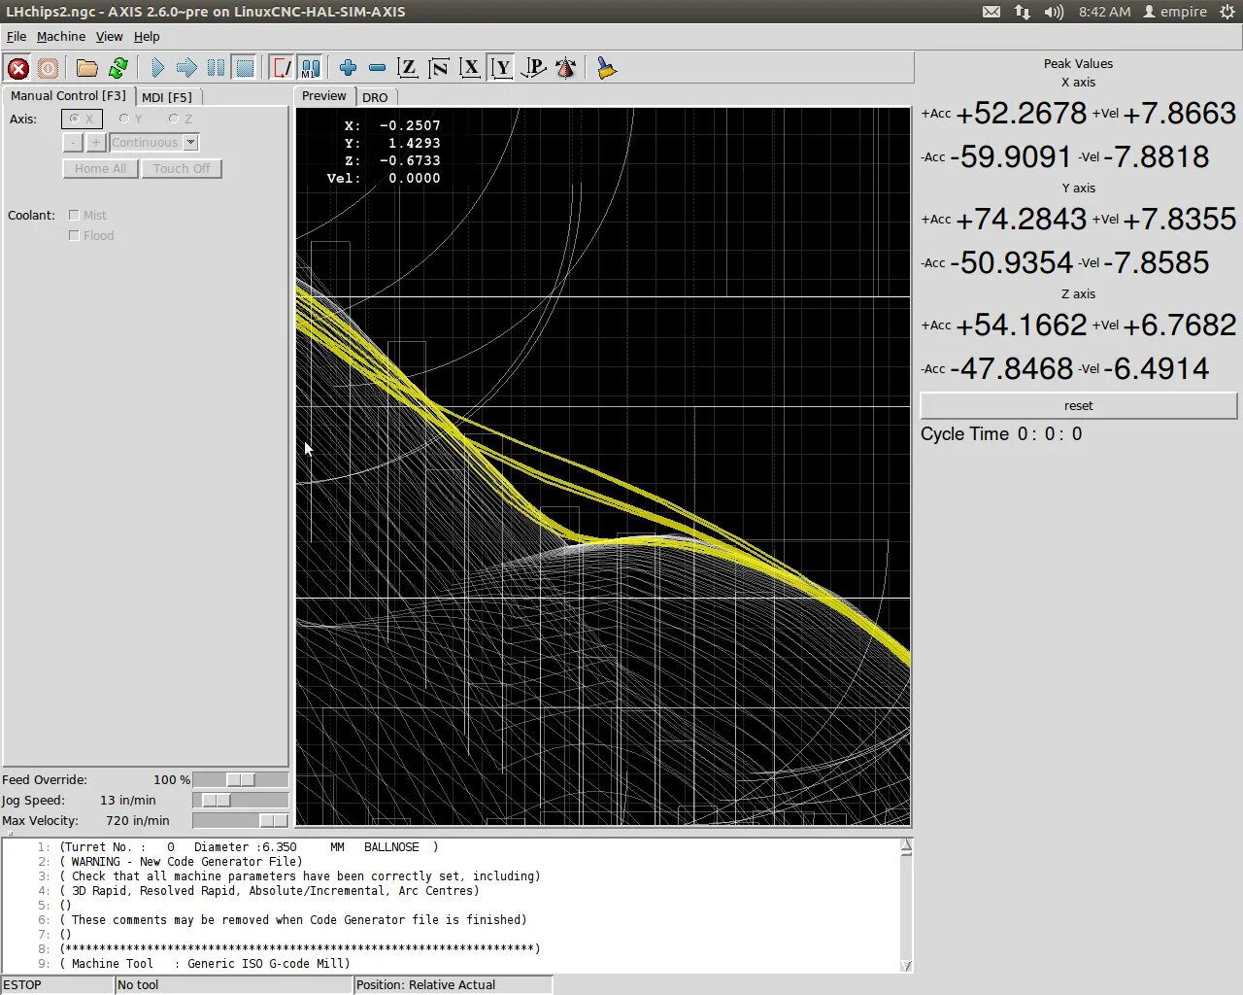The height and width of the screenshot is (995, 1243).
Task: Switch to side view (X)
Action: coord(470,68)
